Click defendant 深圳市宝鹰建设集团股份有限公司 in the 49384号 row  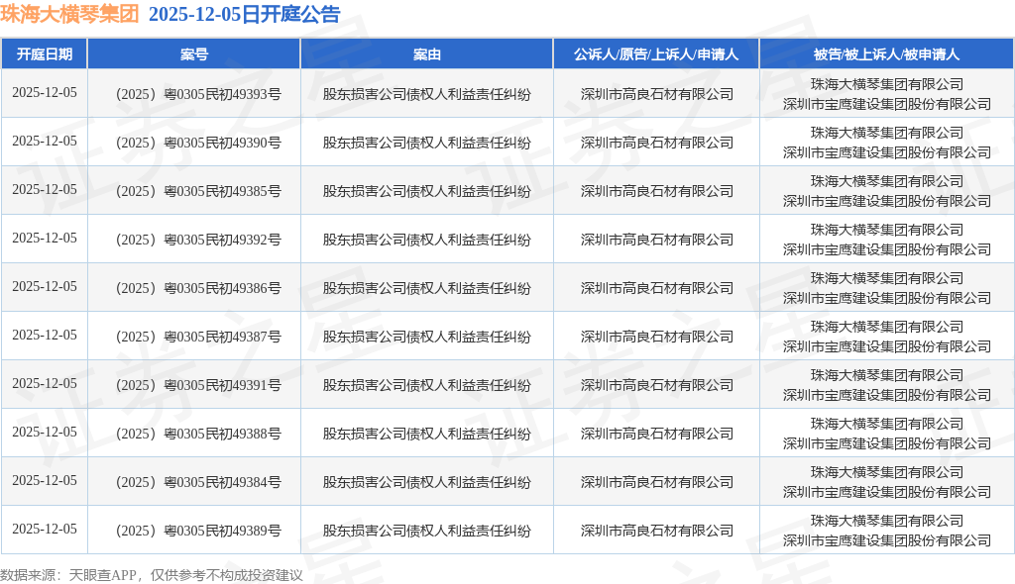pos(887,492)
